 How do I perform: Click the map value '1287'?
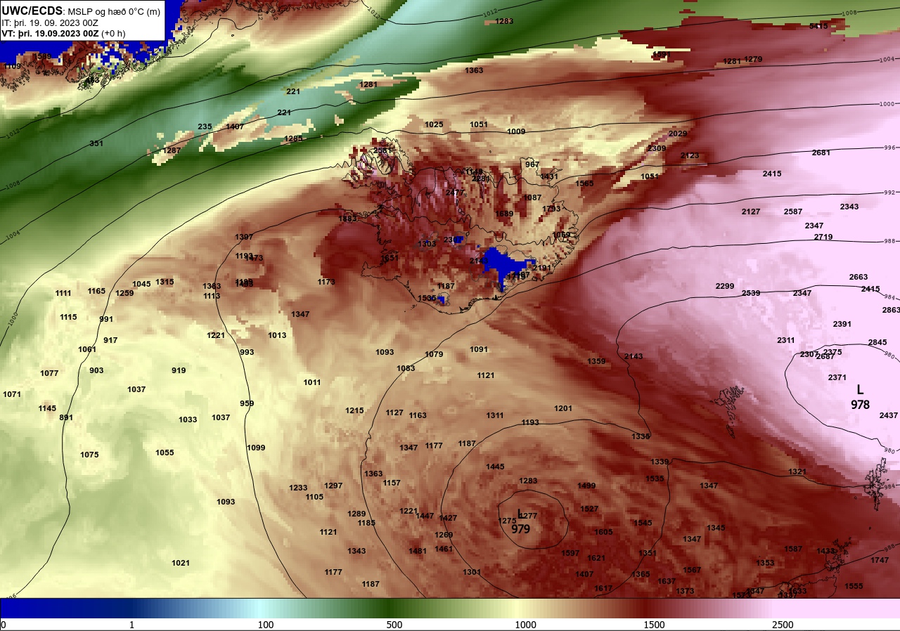(172, 150)
